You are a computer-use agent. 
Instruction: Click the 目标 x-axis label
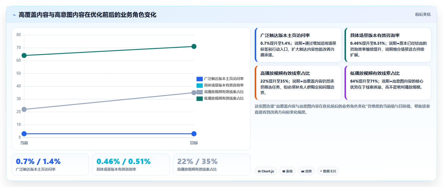pyautogui.click(x=194, y=143)
